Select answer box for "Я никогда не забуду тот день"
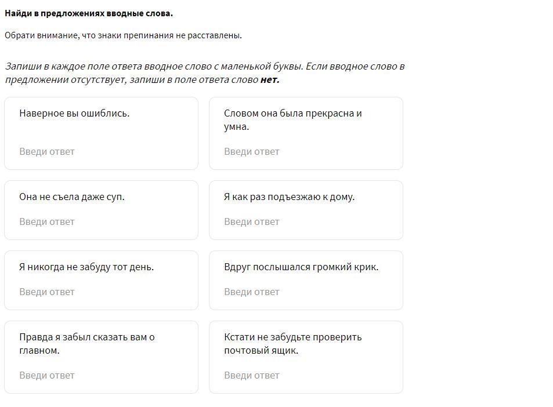The height and width of the screenshot is (407, 553). coord(101,292)
